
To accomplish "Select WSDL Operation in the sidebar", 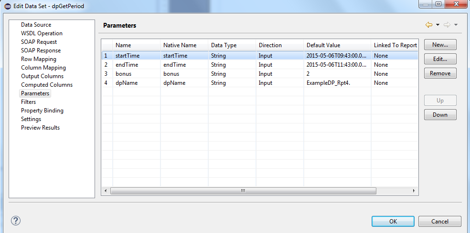I will pos(42,33).
